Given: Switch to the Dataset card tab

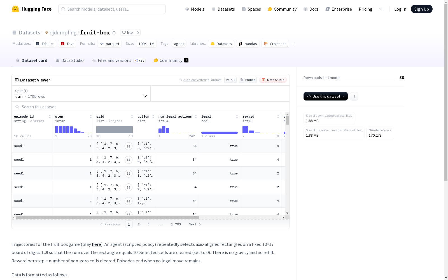Looking at the screenshot, I should [x=31, y=60].
